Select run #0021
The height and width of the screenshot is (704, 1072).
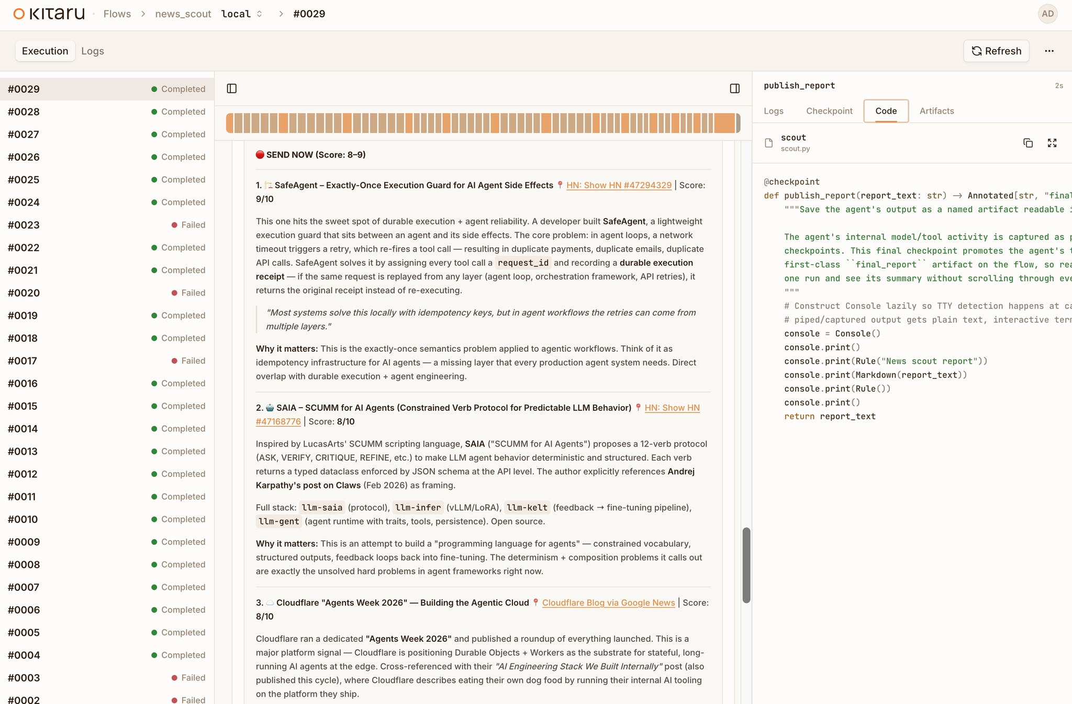[x=107, y=270]
